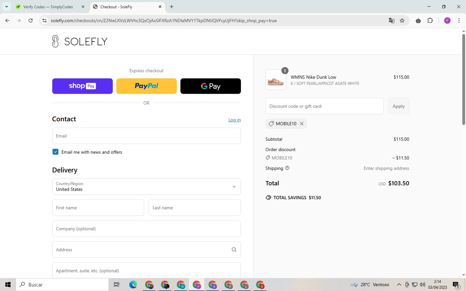Open Chrome with k profile in taskbar
Viewport: 466px width, 291px height.
click(212, 284)
